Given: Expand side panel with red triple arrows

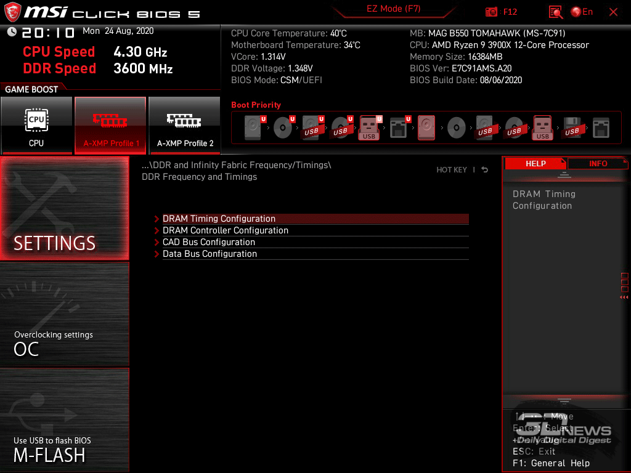Looking at the screenshot, I should pyautogui.click(x=624, y=297).
